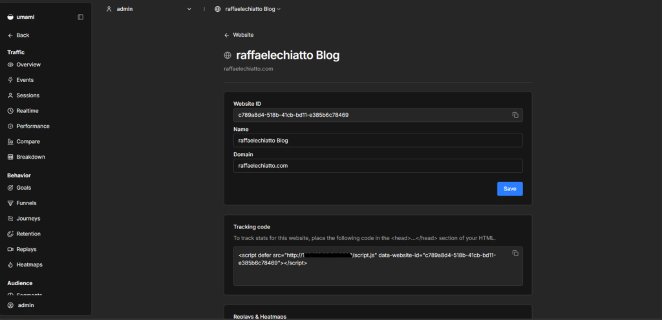
Task: Open the admin team dropdown chevron
Action: [189, 9]
